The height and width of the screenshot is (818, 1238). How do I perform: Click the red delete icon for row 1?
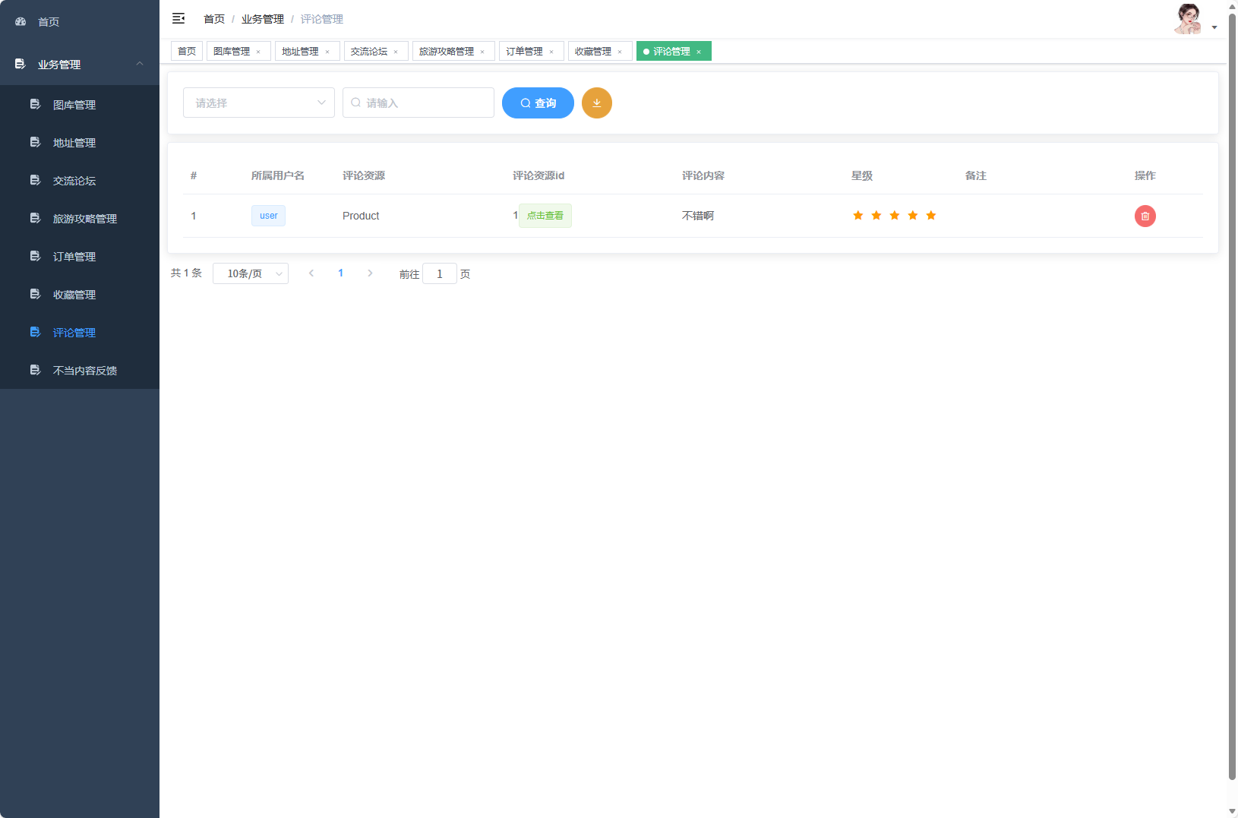click(x=1145, y=216)
